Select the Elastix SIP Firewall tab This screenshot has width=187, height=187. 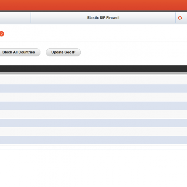103,18
